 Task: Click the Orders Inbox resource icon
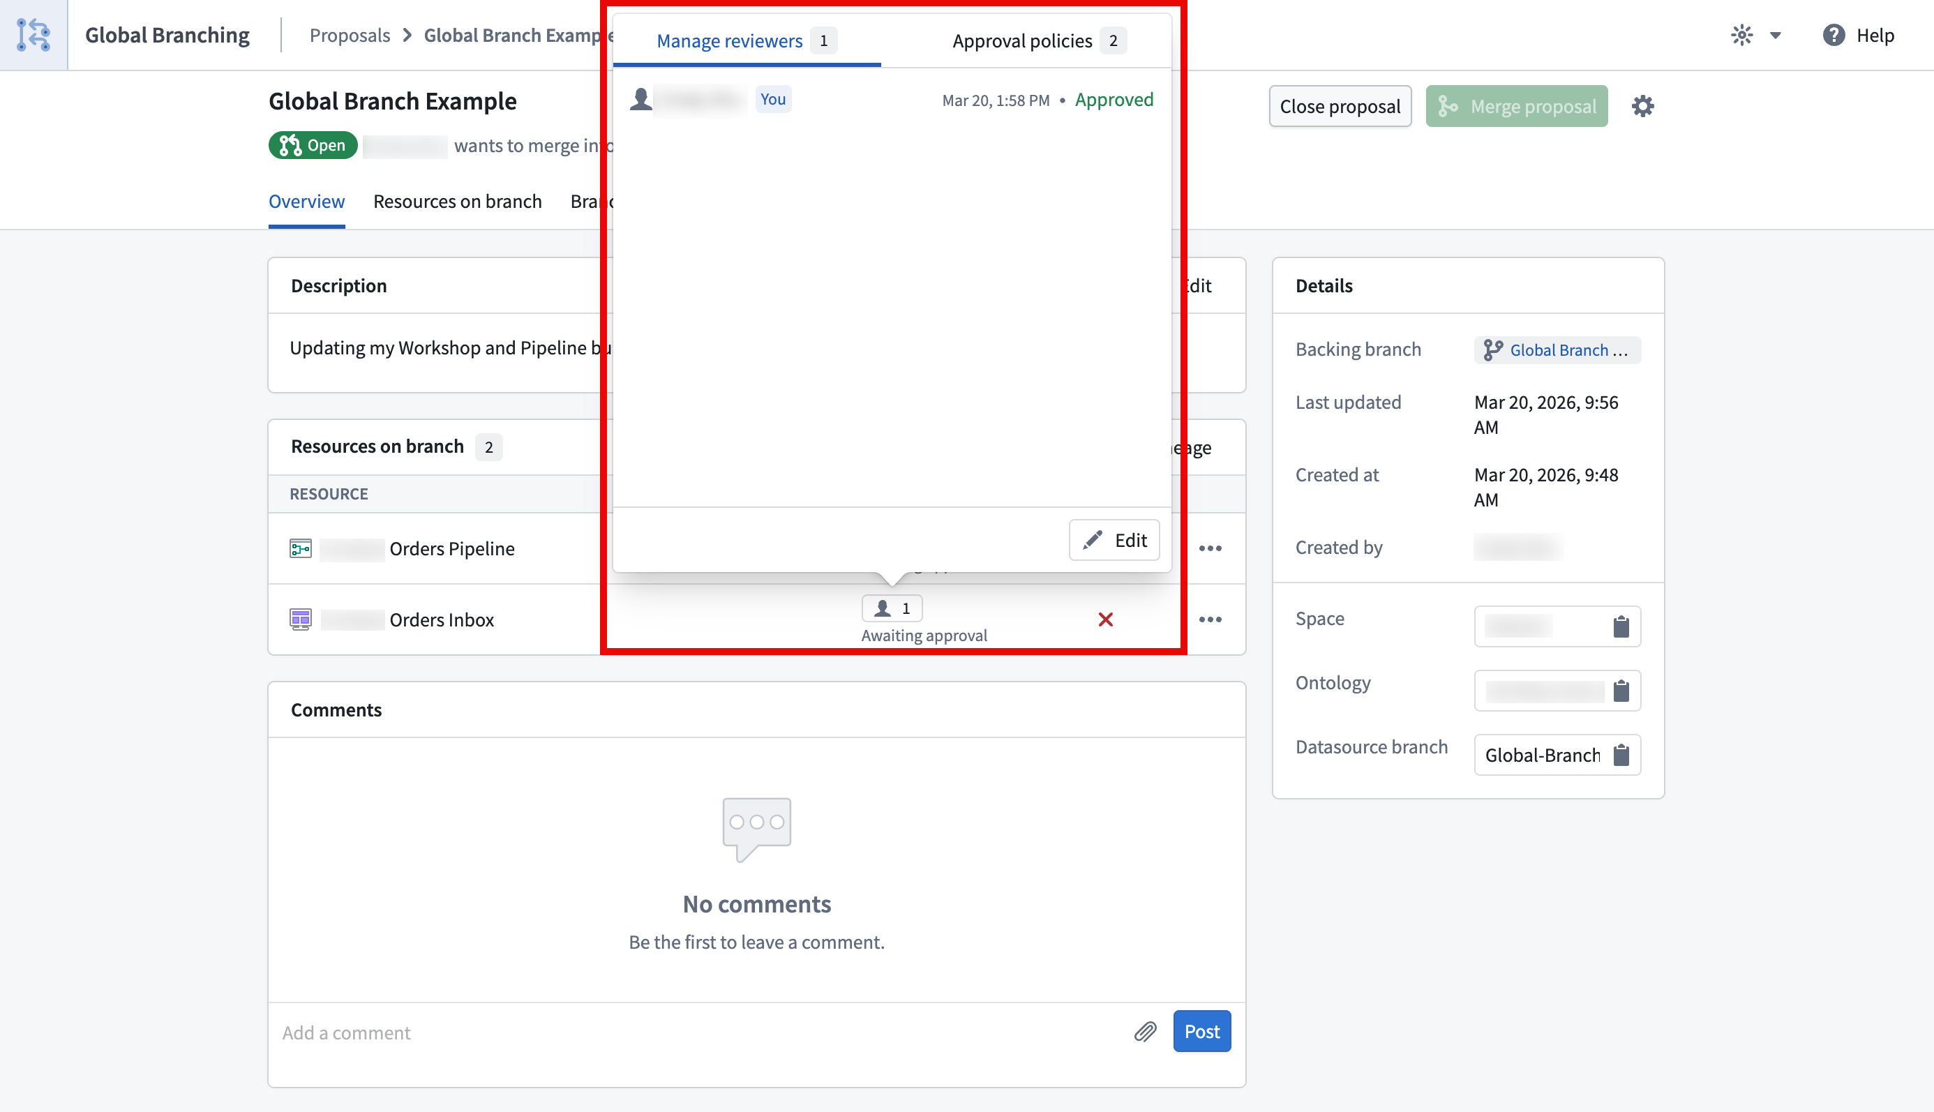[300, 619]
